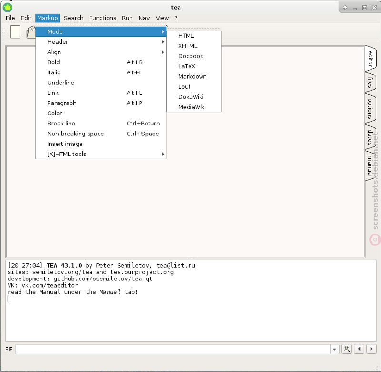Switch to the options side tab
The image size is (381, 372).
[x=371, y=109]
